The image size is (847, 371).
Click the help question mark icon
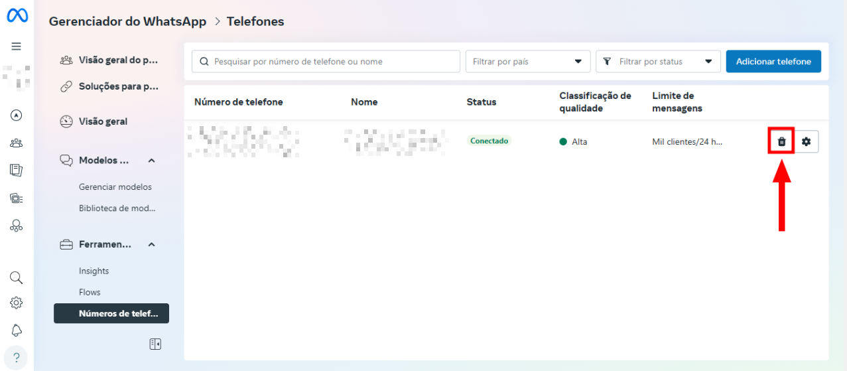click(x=17, y=357)
